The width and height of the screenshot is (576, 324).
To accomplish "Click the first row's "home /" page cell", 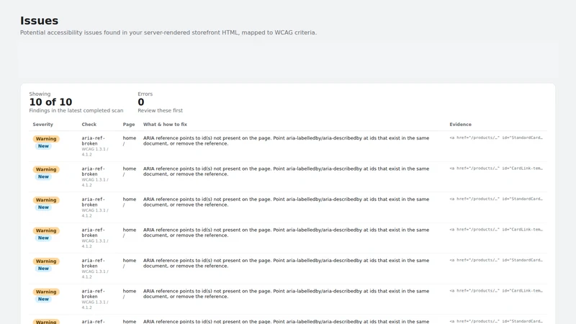I will [x=130, y=140].
